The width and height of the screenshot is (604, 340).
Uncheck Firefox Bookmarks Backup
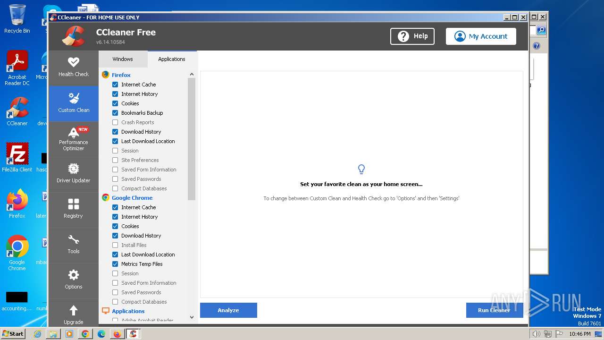click(115, 113)
